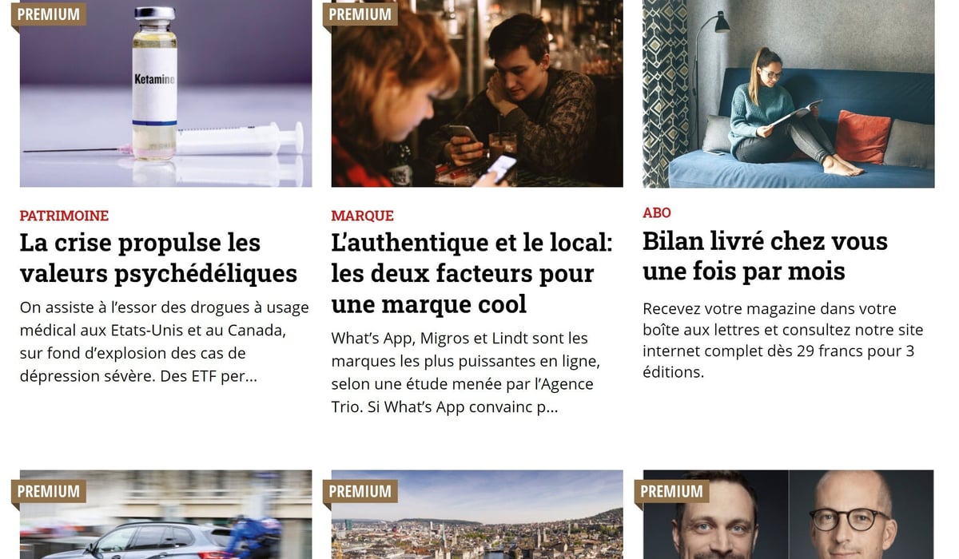959x559 pixels.
Task: Open the blurred car and cyclist thumbnail
Action: (x=165, y=514)
